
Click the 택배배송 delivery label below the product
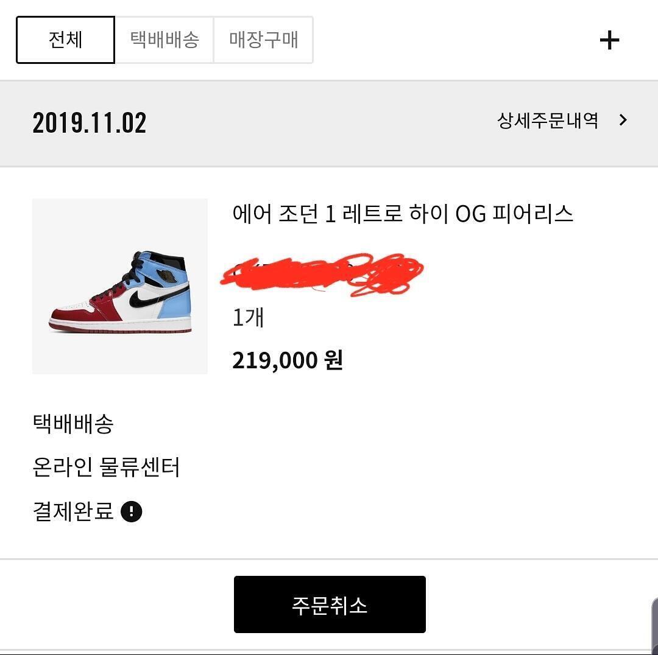[x=73, y=424]
